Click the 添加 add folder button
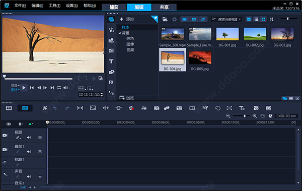Viewport: 302px width, 191px height. [x=127, y=19]
